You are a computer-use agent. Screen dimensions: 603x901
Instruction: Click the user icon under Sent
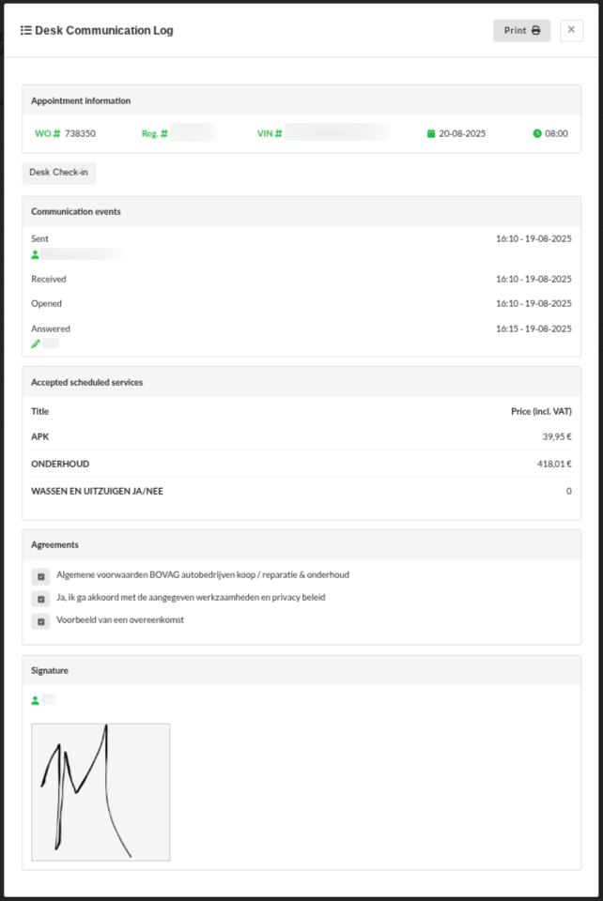(x=36, y=254)
